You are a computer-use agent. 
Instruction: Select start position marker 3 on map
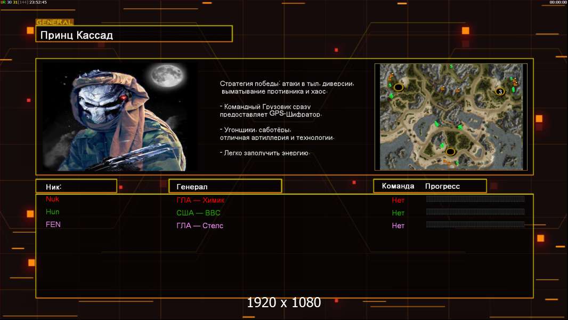click(500, 92)
